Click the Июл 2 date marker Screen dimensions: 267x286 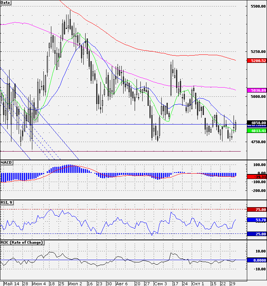coord(75,284)
